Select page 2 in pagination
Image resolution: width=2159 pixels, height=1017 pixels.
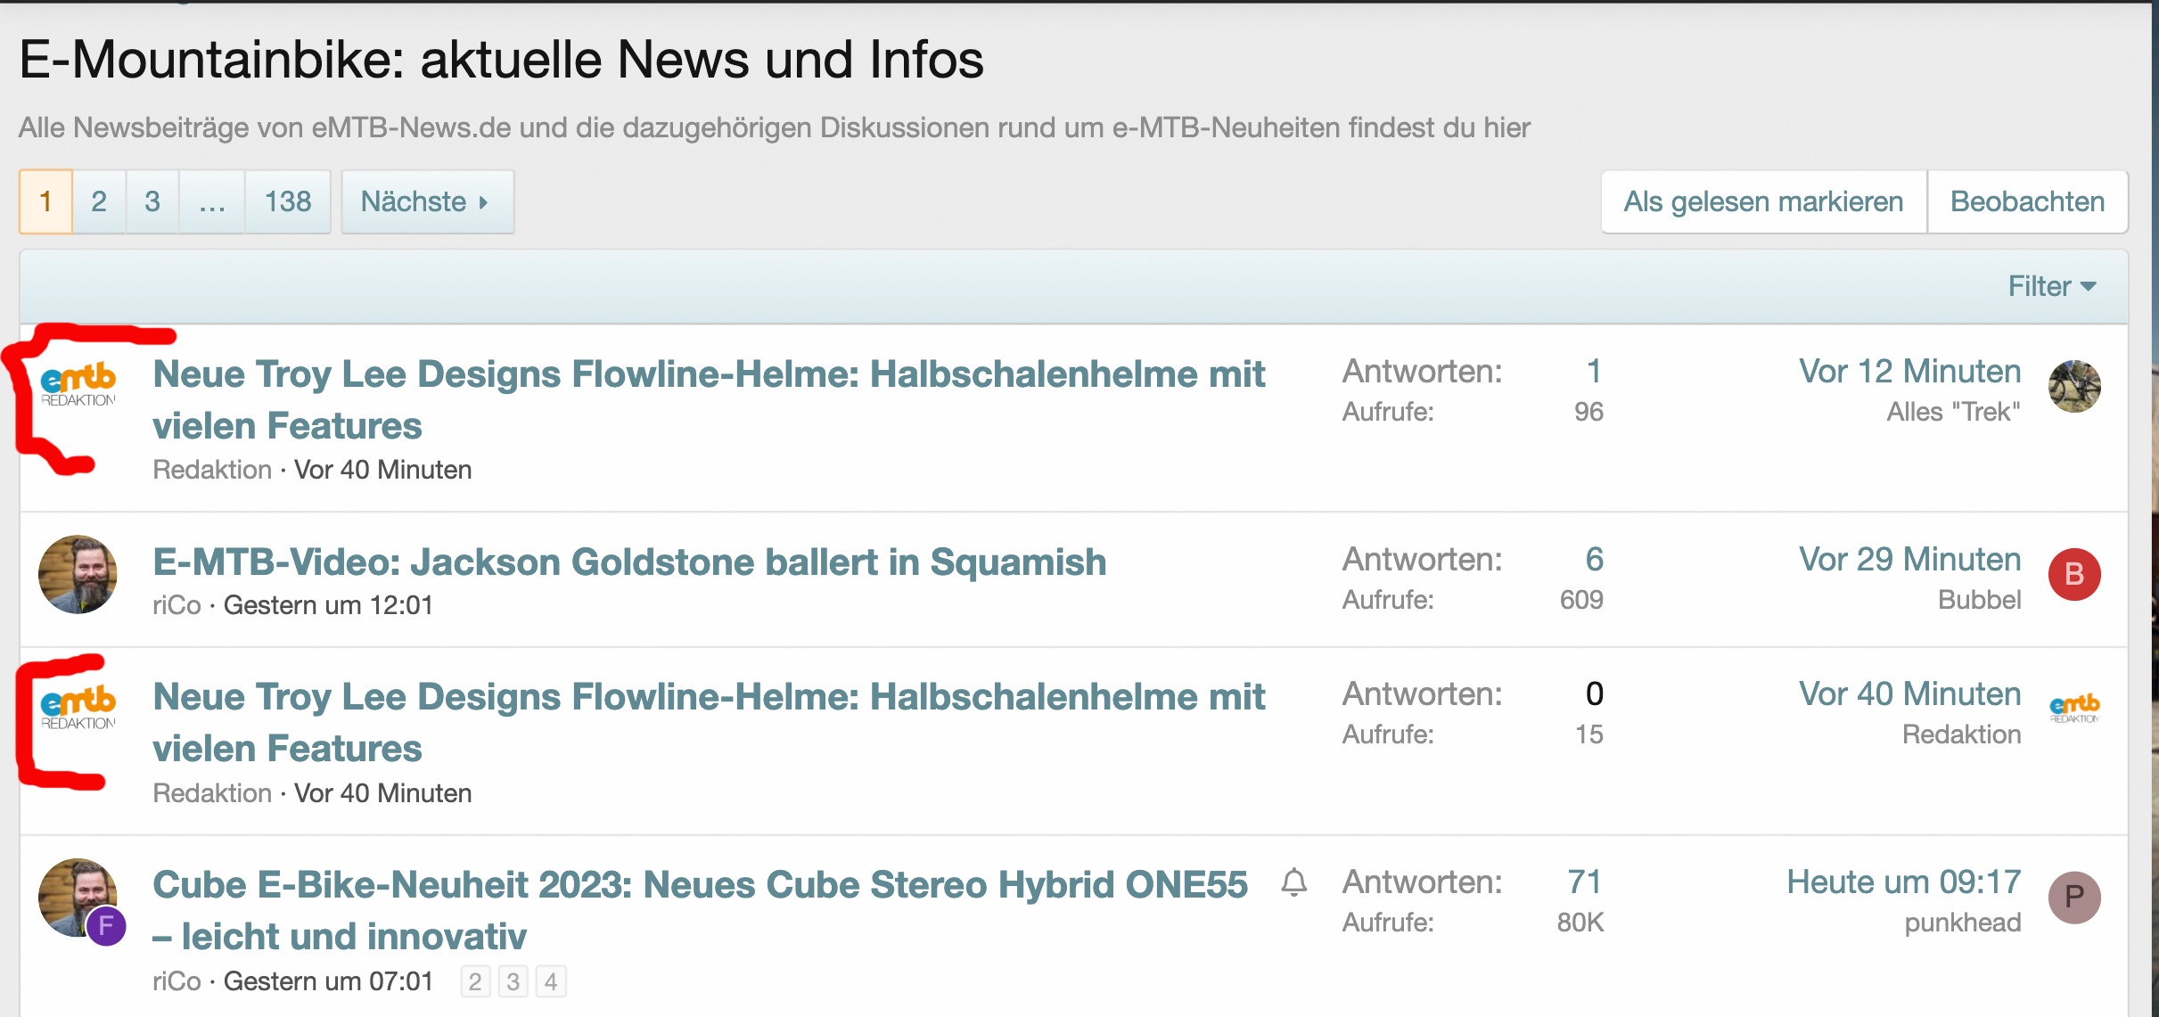99,201
